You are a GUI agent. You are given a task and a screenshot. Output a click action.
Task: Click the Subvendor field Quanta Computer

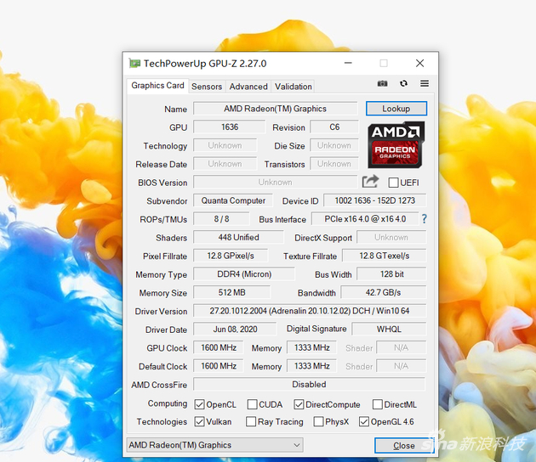click(233, 200)
